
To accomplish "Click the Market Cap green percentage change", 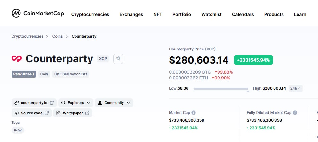I will click(183, 128).
